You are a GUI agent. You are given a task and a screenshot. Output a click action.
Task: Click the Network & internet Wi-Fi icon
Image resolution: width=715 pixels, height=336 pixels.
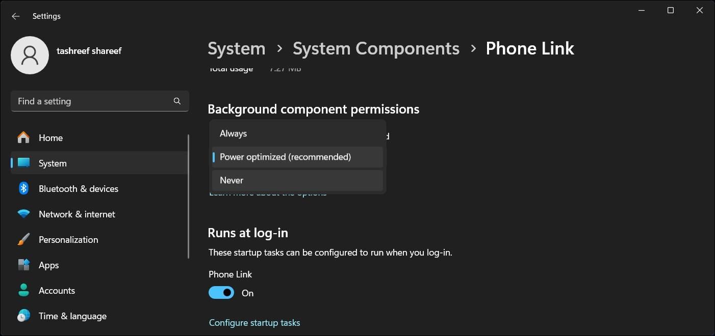(23, 214)
